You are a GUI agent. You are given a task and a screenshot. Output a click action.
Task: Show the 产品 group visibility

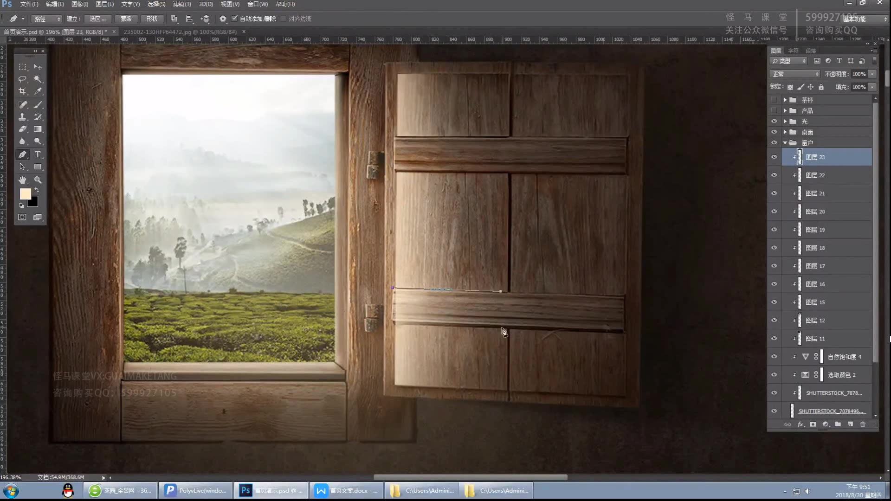(774, 110)
